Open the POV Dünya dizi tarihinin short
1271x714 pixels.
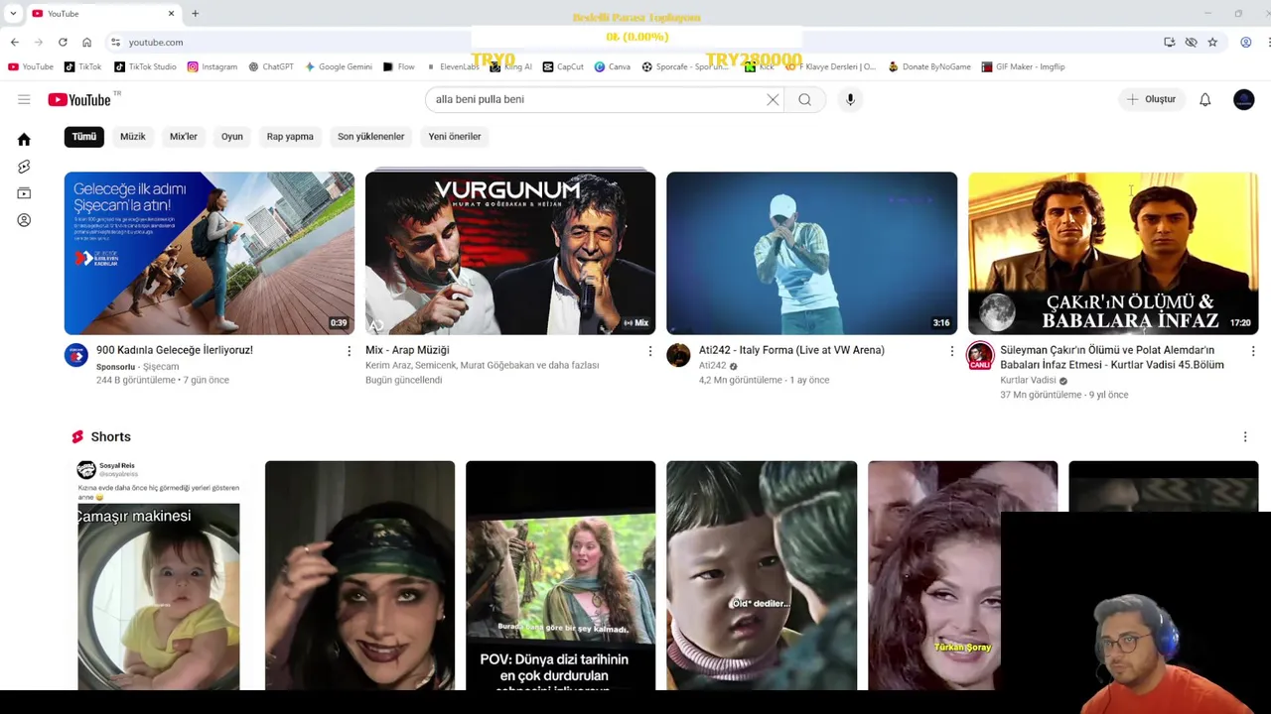click(560, 575)
